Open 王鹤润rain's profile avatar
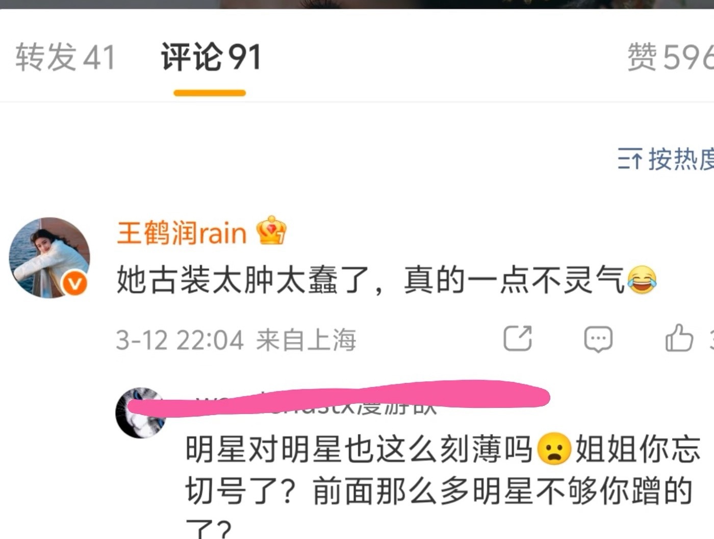714x539 pixels. (x=49, y=258)
